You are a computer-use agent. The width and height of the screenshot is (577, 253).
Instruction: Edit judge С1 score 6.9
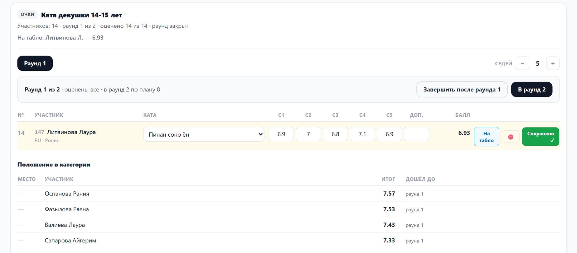pos(281,134)
